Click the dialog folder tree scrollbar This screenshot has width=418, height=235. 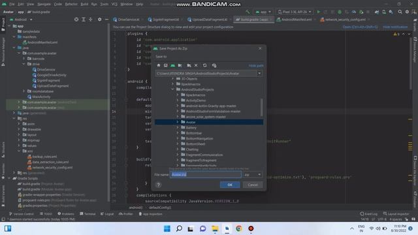point(261,107)
